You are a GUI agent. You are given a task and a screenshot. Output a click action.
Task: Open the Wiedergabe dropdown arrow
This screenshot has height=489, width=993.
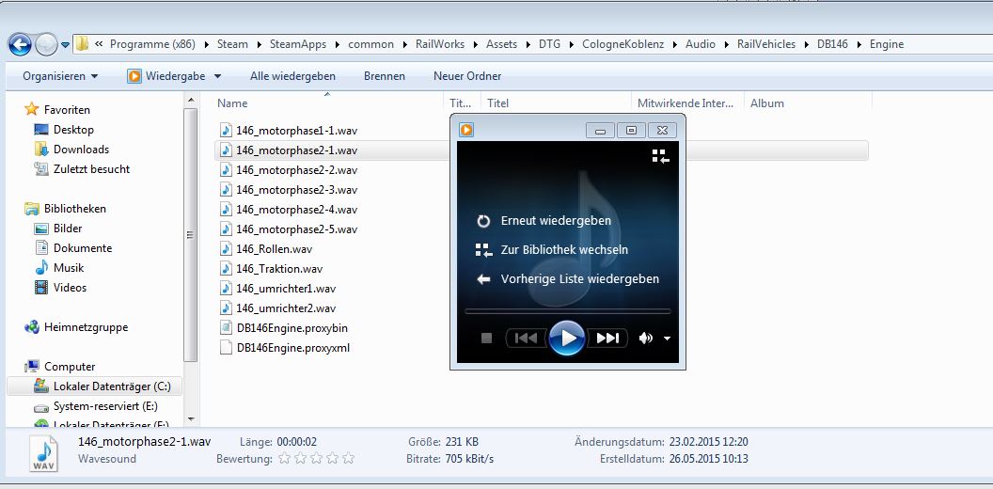(217, 76)
